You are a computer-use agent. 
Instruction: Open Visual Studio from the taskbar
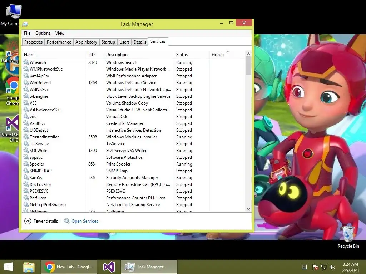tap(109, 267)
